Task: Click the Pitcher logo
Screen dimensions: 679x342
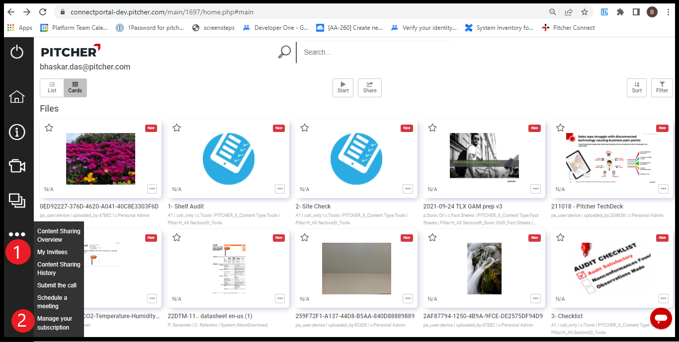Action: [x=70, y=51]
